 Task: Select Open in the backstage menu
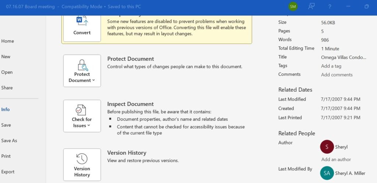[7, 72]
